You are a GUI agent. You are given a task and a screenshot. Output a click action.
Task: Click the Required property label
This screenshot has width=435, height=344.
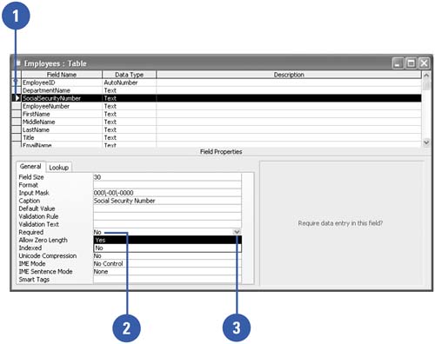[x=31, y=232]
